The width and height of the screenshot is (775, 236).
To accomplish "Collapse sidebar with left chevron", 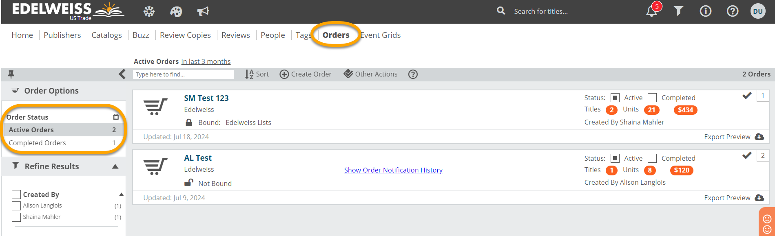I will [122, 74].
